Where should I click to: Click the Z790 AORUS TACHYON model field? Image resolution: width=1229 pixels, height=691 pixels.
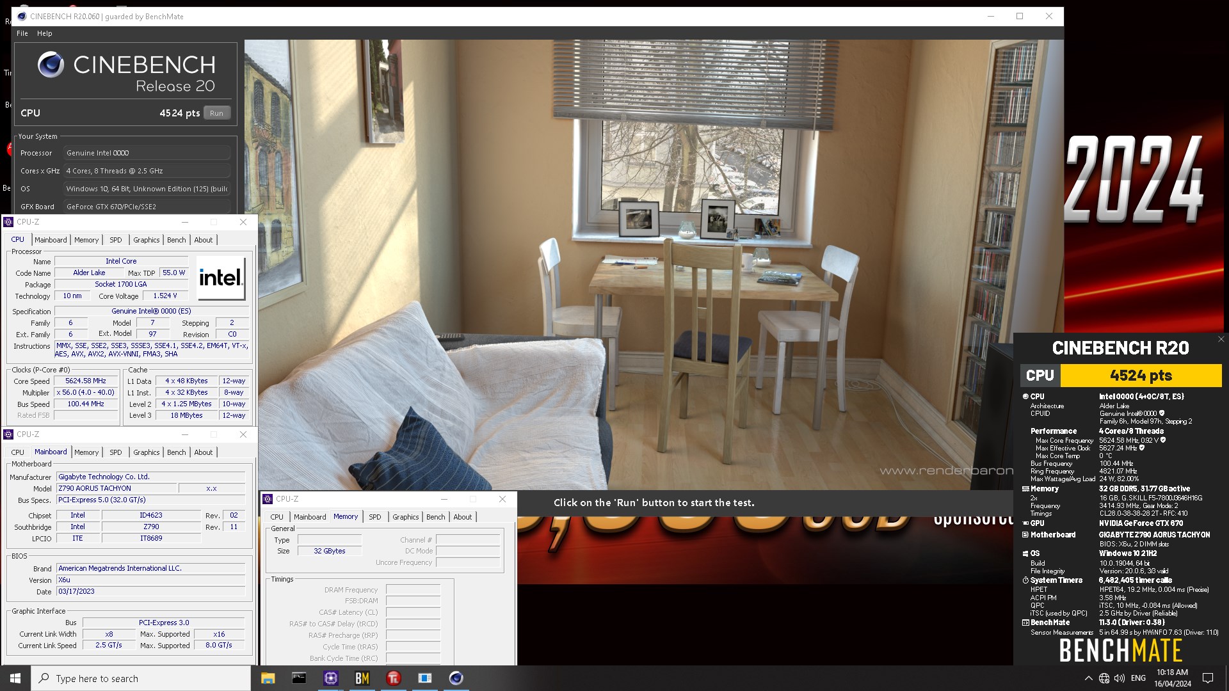116,488
